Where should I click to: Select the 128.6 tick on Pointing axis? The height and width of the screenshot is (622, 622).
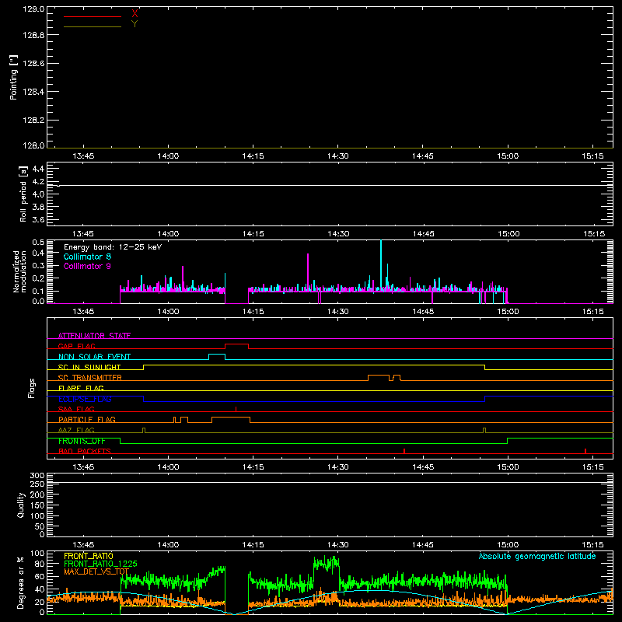click(x=33, y=64)
